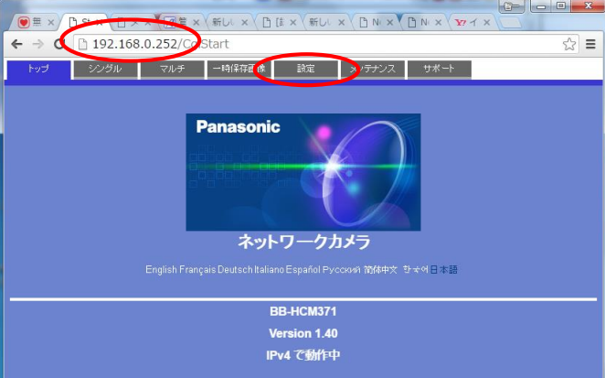Switch language to English
The height and width of the screenshot is (378, 605).
160,270
